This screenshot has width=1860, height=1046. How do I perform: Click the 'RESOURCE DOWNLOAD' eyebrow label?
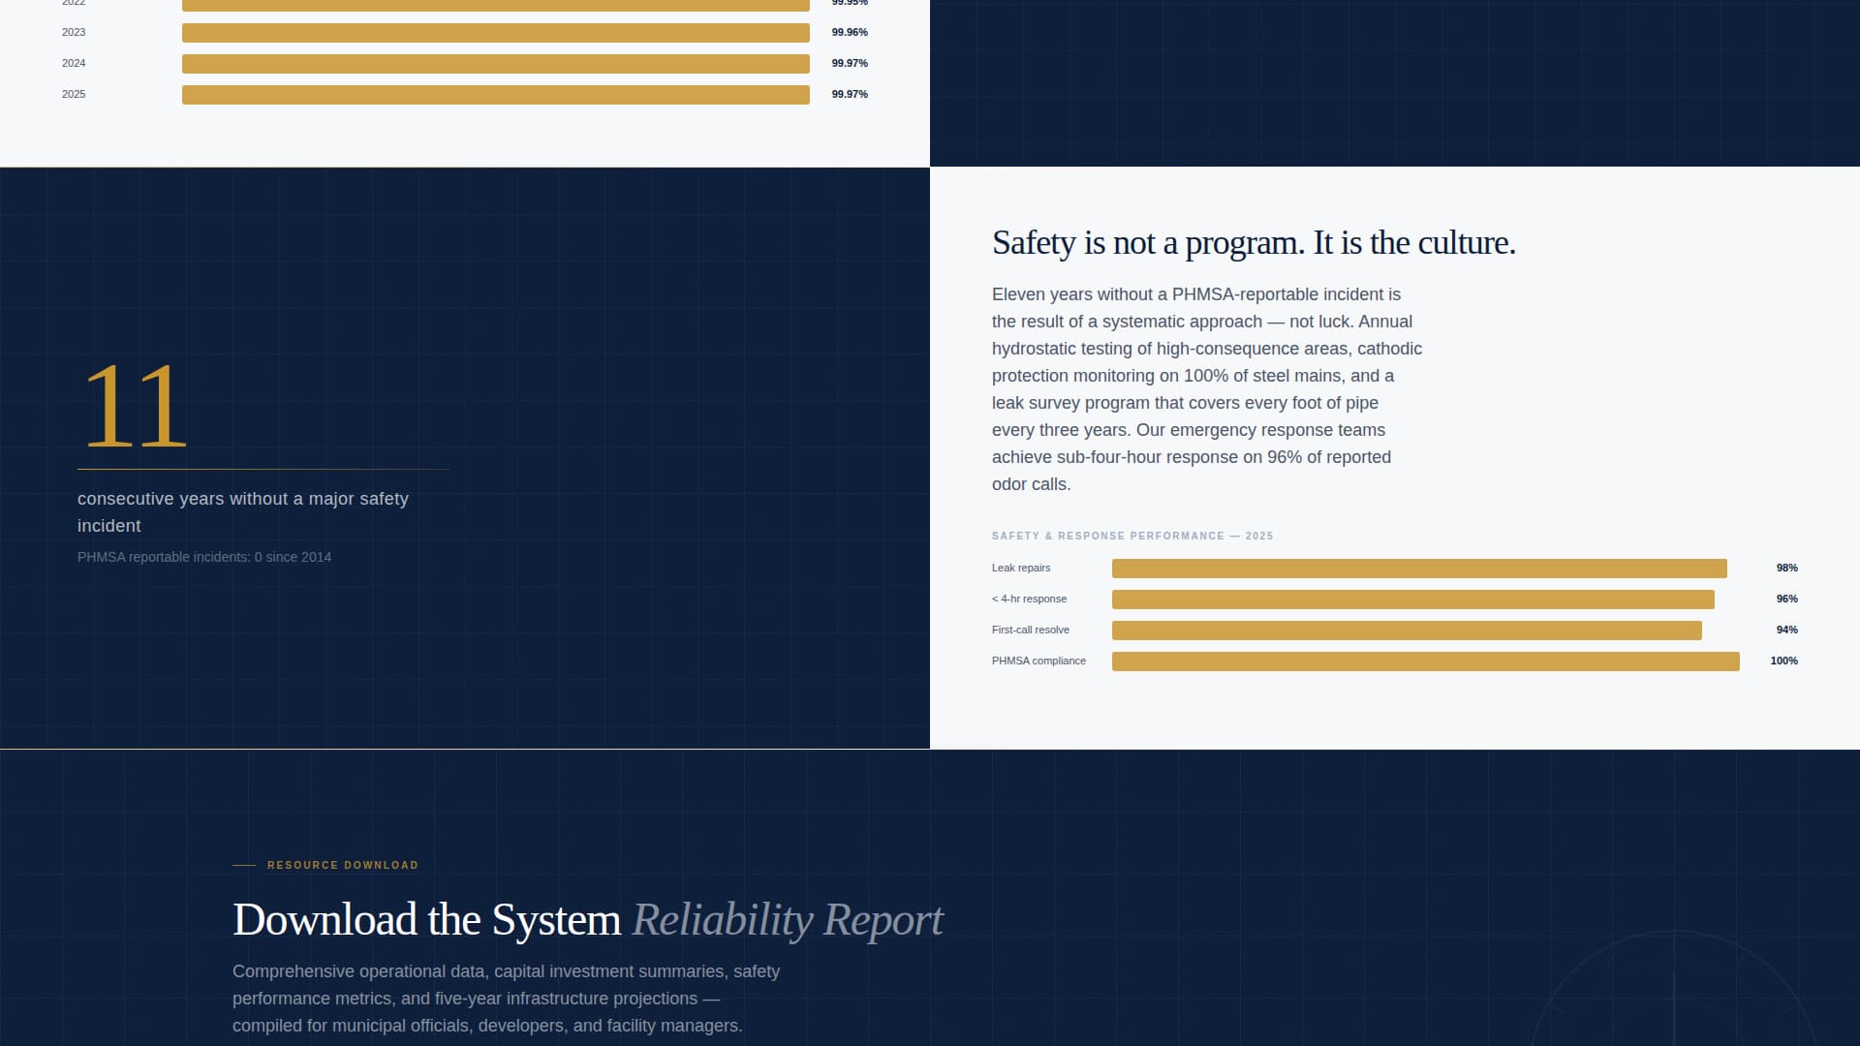pyautogui.click(x=343, y=865)
